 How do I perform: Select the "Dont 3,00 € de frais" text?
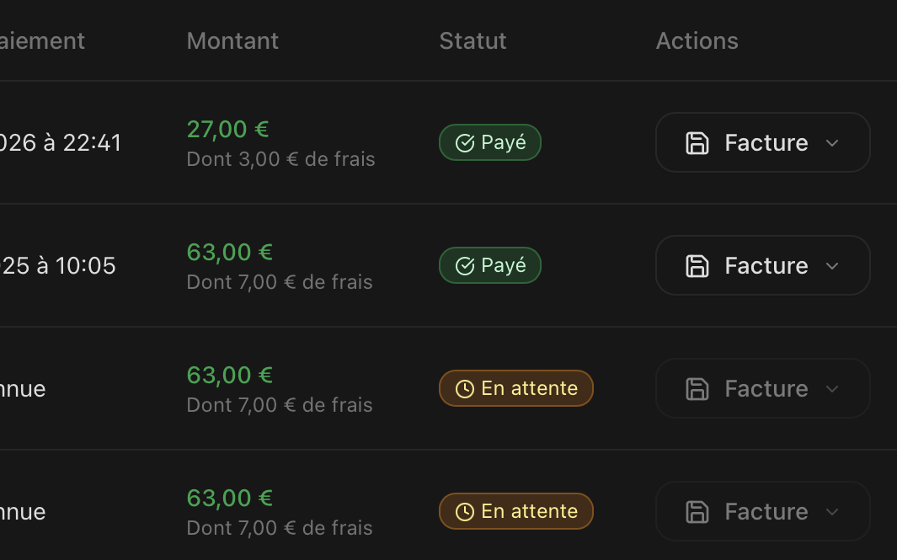point(280,159)
